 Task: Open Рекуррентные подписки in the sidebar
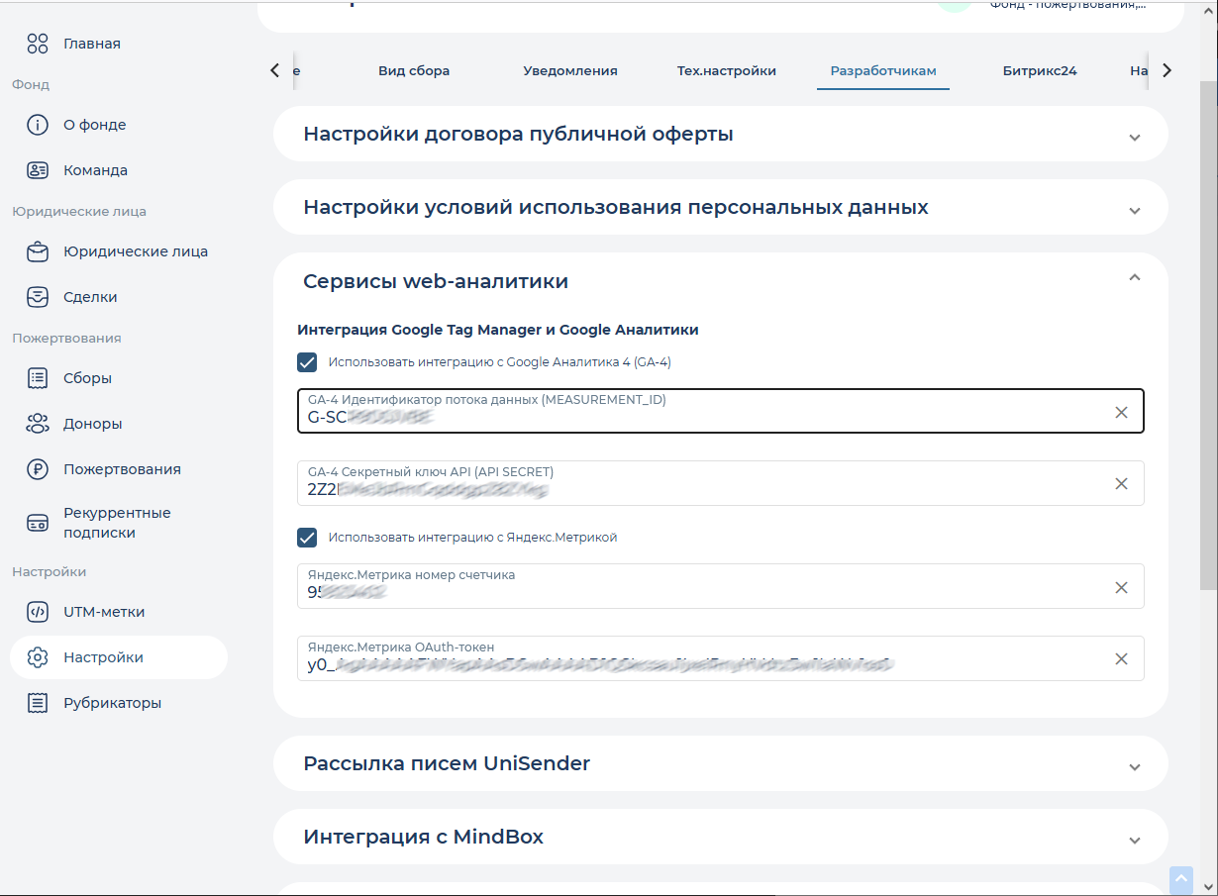tap(119, 523)
